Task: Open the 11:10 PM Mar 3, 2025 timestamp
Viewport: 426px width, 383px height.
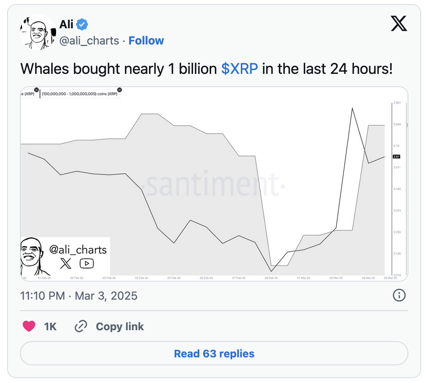Action: coord(79,296)
